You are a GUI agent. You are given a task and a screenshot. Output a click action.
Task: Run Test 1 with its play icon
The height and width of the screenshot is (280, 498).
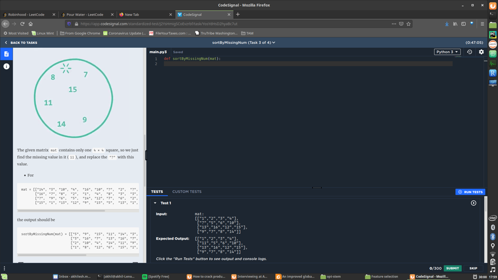474,203
